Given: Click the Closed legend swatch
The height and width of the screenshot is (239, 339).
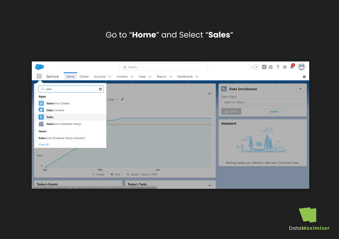Looking at the screenshot, I should tap(94, 174).
